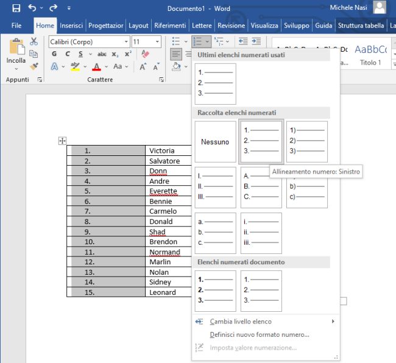This screenshot has height=363, width=396.
Task: Open the undo history dropdown arrow
Action: [41, 8]
